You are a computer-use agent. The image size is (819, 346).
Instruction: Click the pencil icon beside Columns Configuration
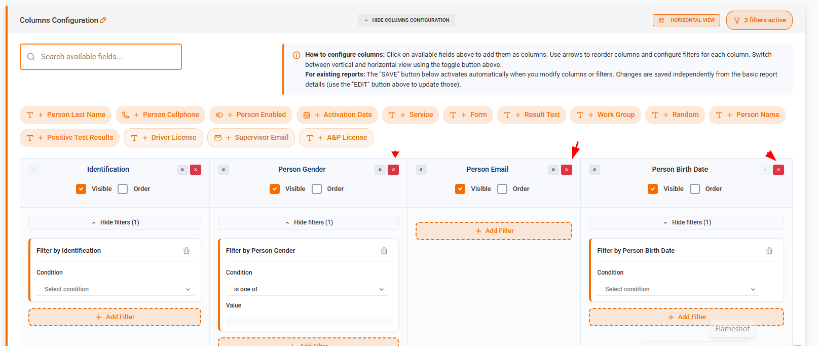click(x=103, y=20)
